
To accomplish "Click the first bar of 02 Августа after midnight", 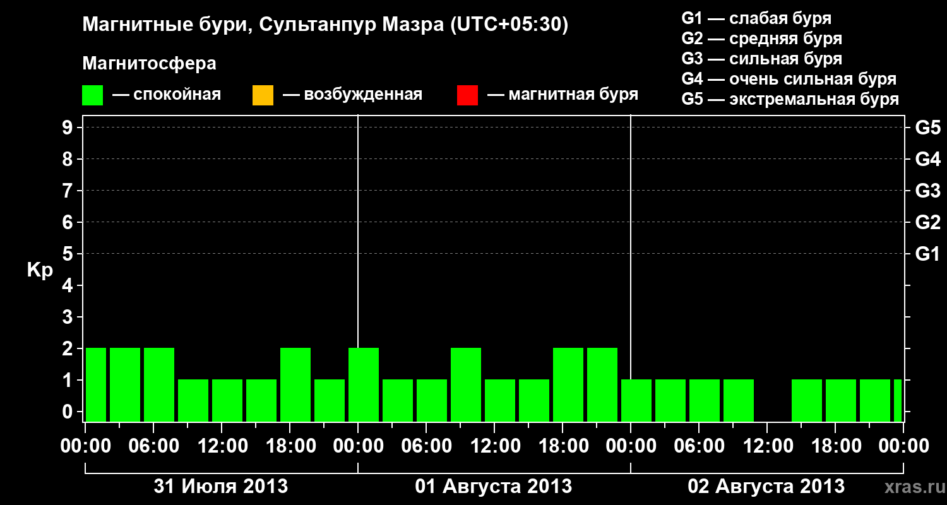I will click(x=636, y=400).
